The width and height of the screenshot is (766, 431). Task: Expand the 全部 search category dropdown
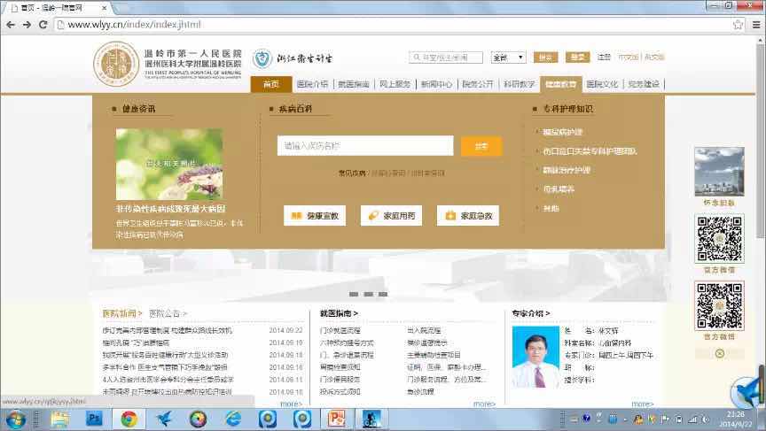click(509, 58)
